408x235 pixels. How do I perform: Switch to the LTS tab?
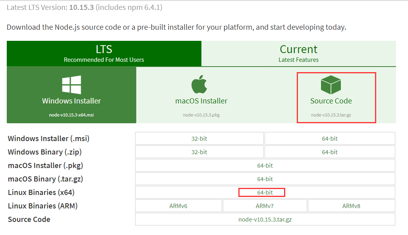coord(104,53)
